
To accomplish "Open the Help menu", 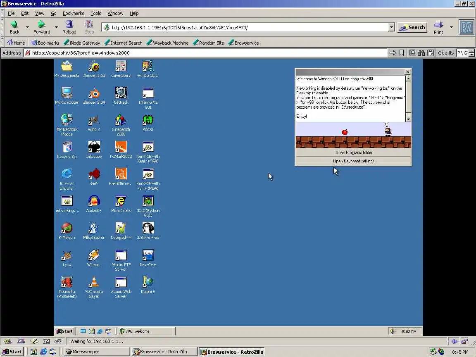I will (134, 13).
